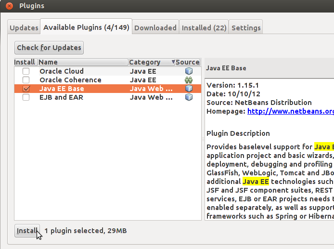The image size is (334, 249).
Task: Sort by Name column header
Action: (83, 62)
